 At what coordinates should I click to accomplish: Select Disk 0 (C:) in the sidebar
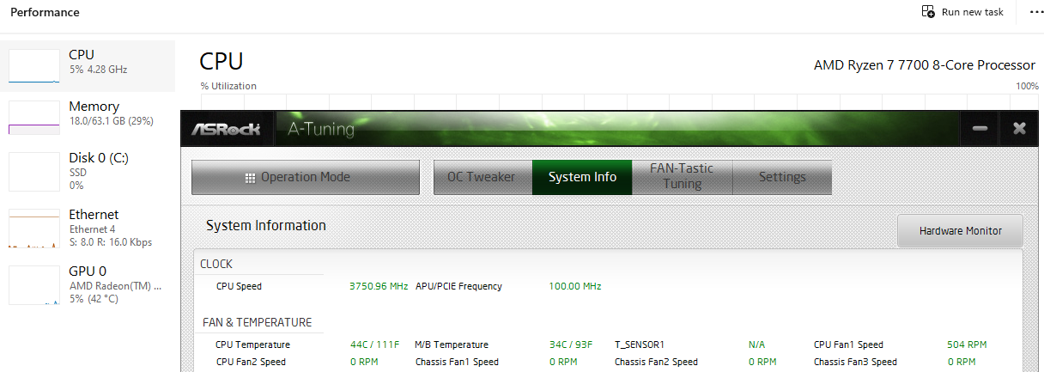click(x=88, y=171)
